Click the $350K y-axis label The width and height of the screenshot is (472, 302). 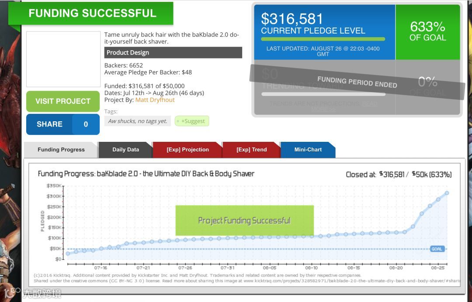(x=54, y=186)
